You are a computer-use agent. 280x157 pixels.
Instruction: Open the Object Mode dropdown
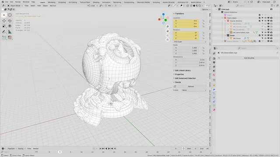[x=15, y=6]
